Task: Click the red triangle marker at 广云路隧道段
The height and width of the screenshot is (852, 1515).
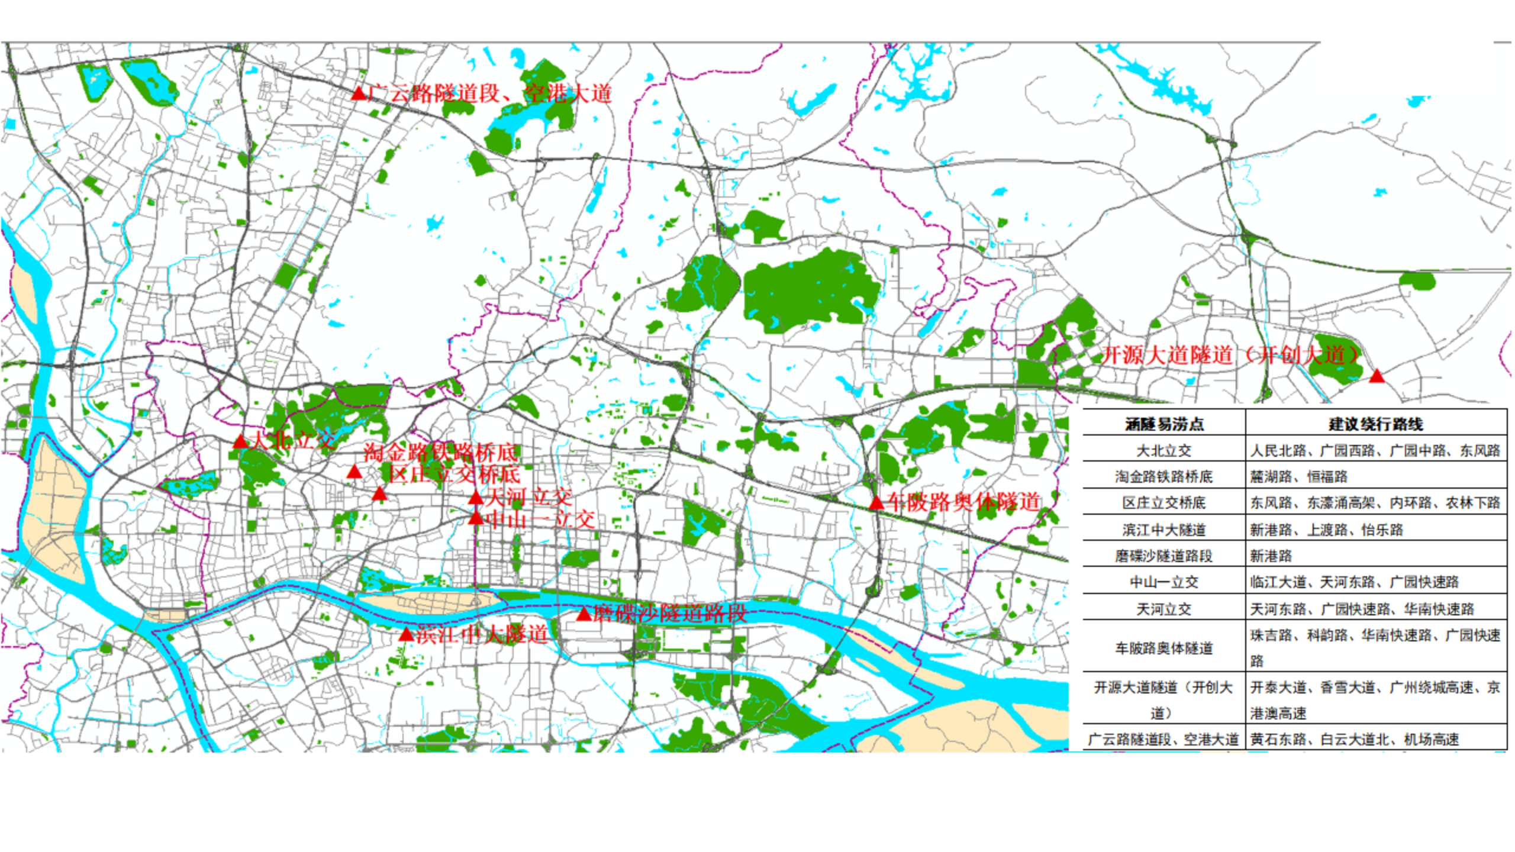Action: pos(358,93)
